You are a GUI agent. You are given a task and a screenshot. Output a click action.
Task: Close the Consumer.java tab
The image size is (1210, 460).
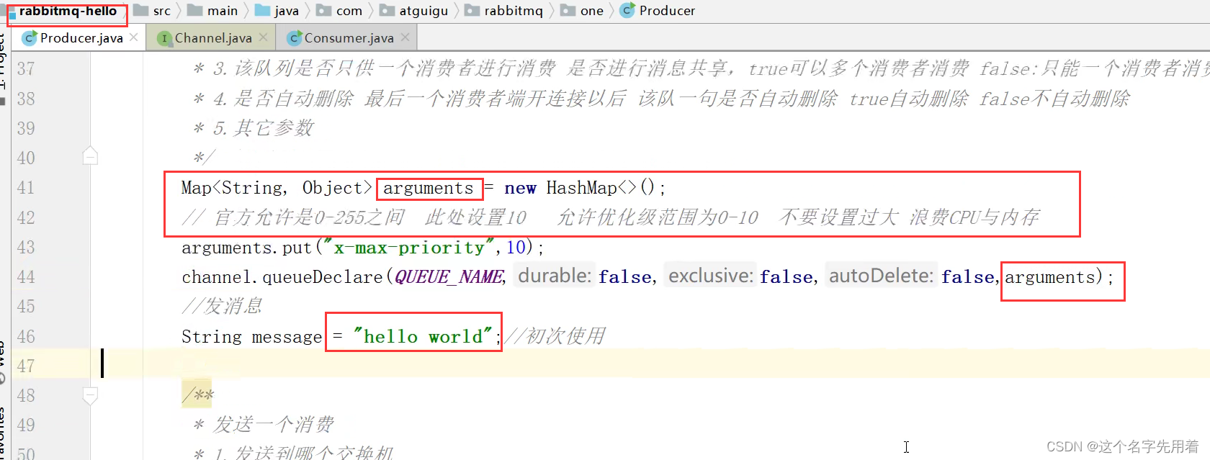405,37
